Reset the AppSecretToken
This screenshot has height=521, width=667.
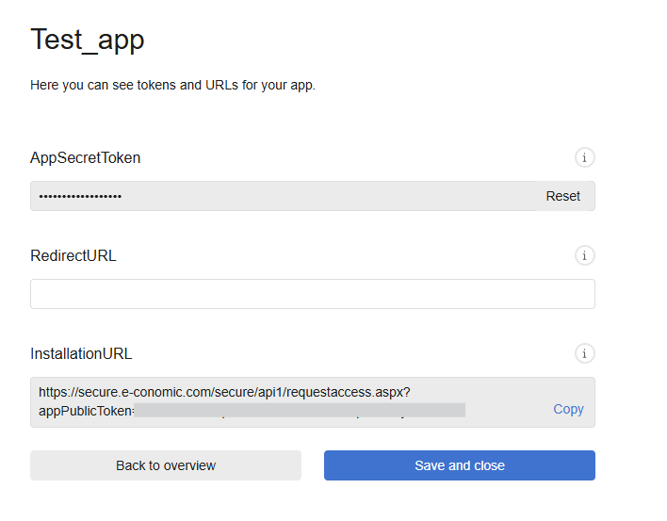562,196
